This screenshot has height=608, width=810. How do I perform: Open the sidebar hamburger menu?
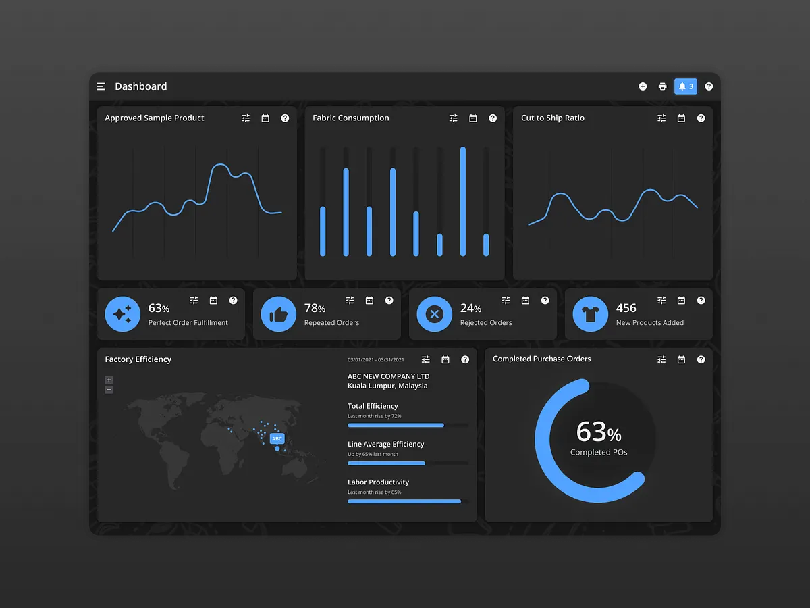(x=101, y=86)
